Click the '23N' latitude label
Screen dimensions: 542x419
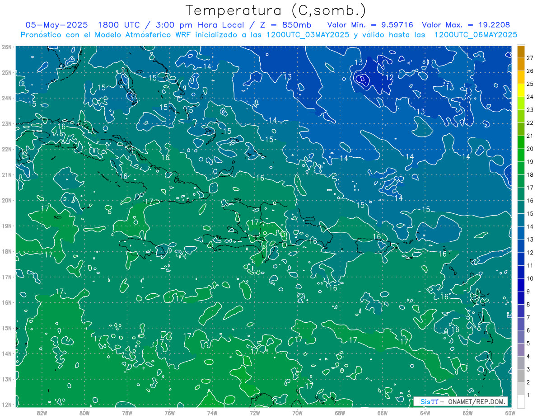click(7, 124)
